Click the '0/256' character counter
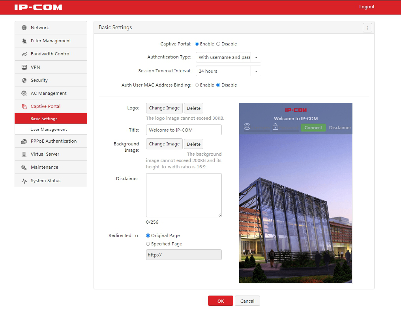401x309 pixels. pos(152,222)
